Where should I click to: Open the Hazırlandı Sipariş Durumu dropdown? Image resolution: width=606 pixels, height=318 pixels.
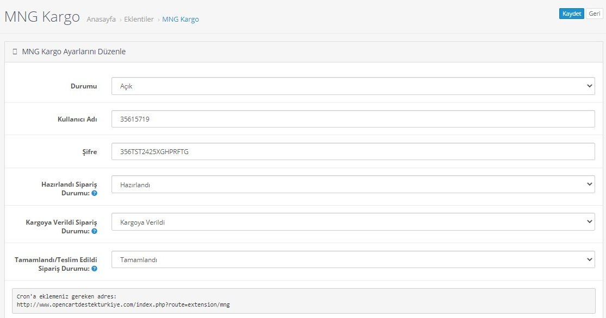[x=353, y=185]
